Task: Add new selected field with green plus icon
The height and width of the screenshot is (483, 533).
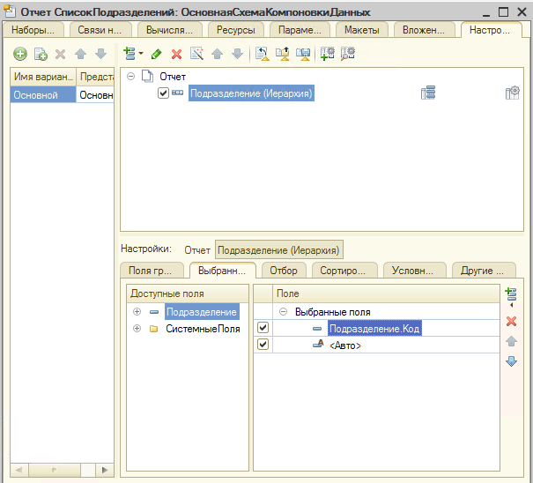Action: click(x=510, y=295)
